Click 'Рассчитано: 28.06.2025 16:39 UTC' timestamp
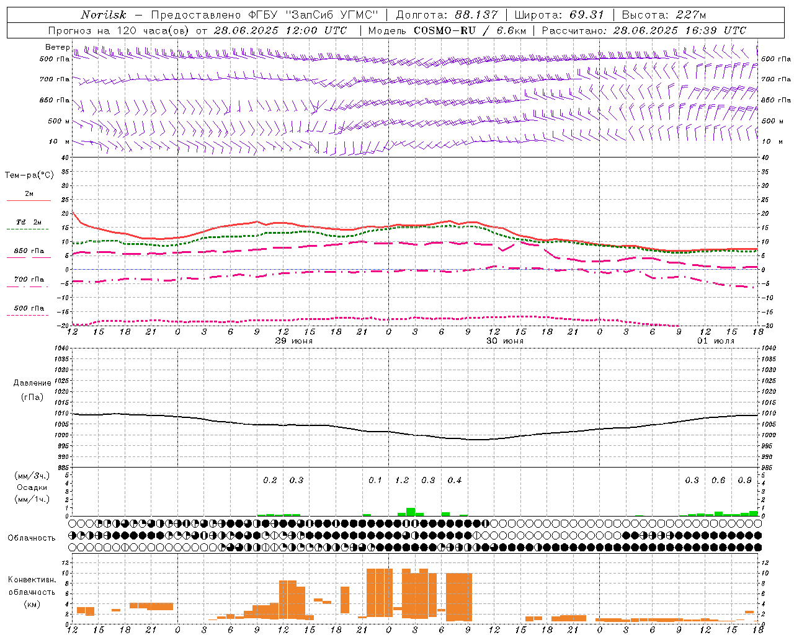 [x=644, y=30]
